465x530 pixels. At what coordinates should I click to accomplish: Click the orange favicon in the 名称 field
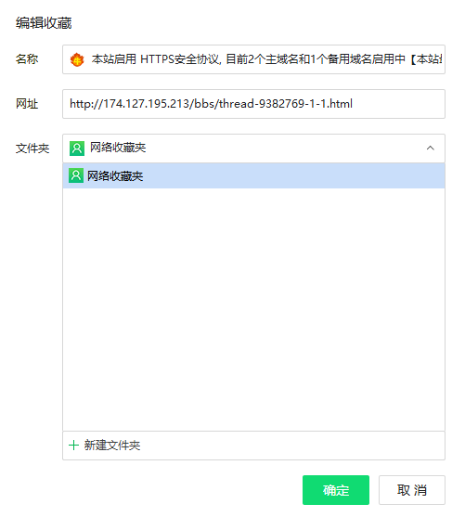coord(77,59)
